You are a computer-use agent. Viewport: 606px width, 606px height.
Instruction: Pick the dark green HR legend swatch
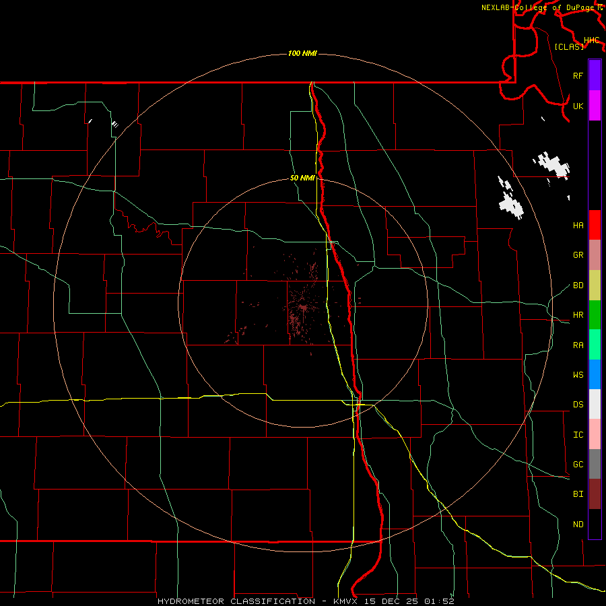[595, 315]
